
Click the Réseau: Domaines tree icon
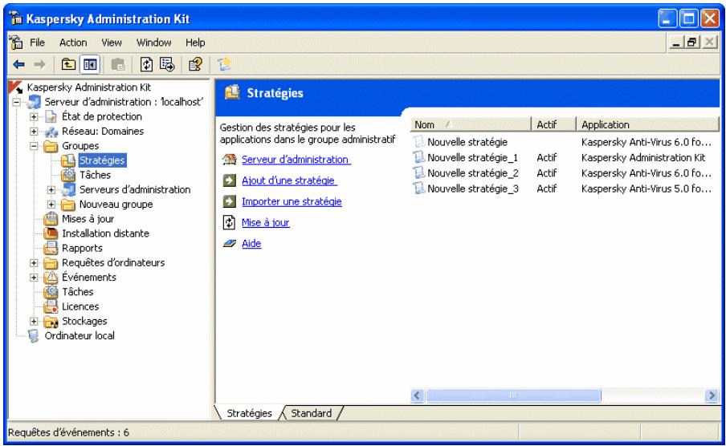click(x=51, y=132)
